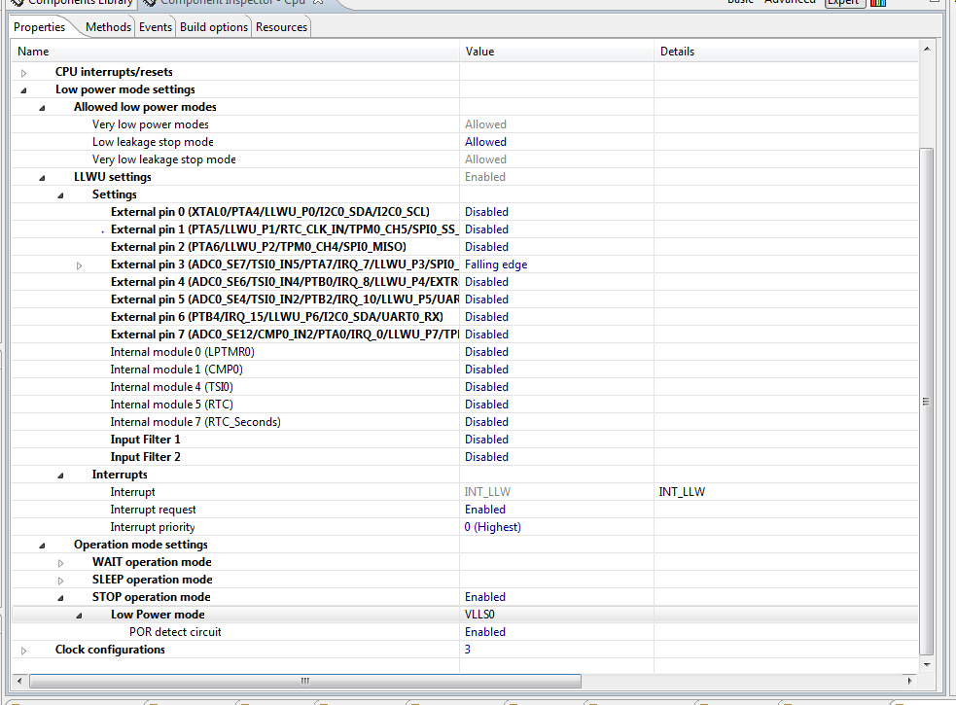Select External pin 6 name row
The height and width of the screenshot is (705, 956).
point(277,317)
